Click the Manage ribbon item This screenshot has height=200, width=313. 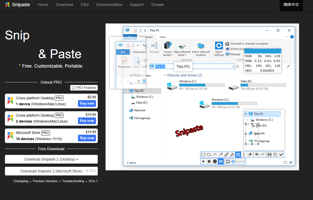233,54
